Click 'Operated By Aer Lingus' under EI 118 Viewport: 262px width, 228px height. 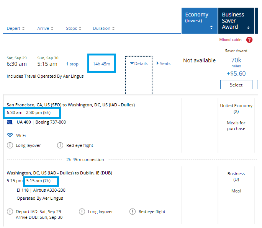pos(40,198)
